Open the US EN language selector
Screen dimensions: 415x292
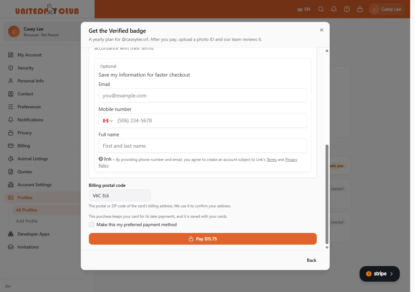pyautogui.click(x=304, y=9)
